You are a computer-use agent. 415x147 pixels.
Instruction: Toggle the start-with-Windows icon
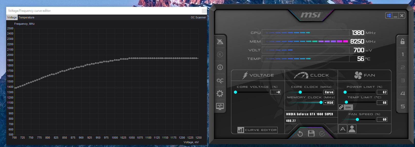coord(389,16)
